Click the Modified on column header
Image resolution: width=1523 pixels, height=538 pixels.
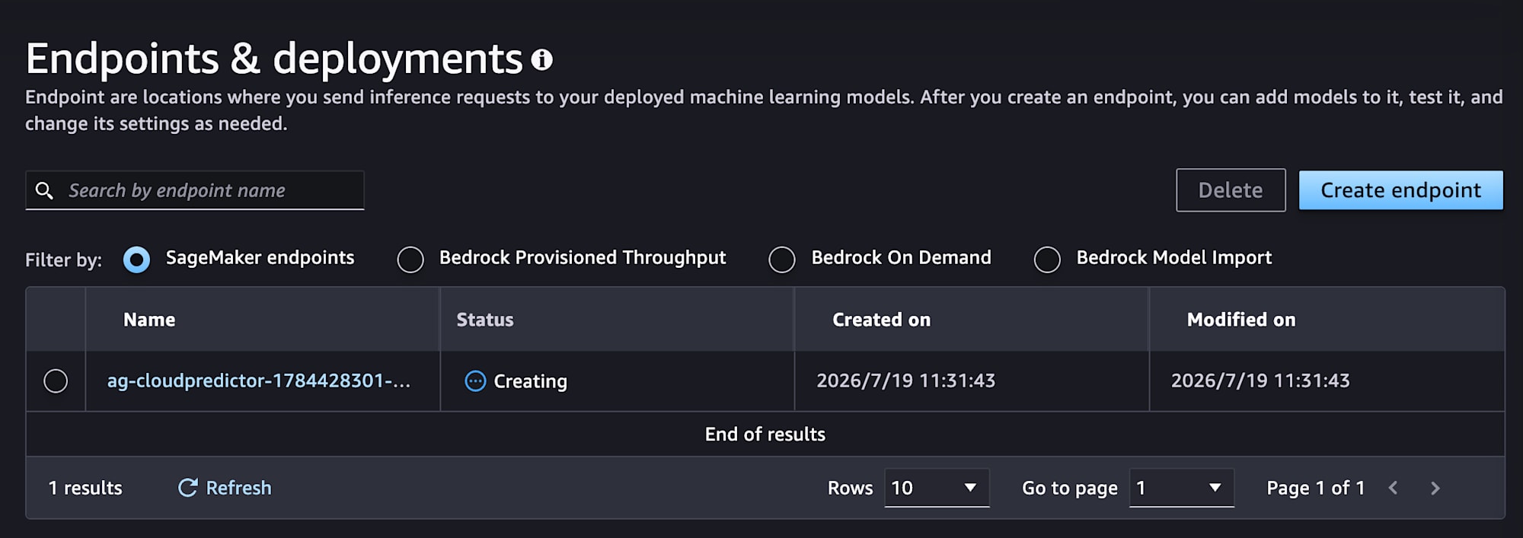1241,320
